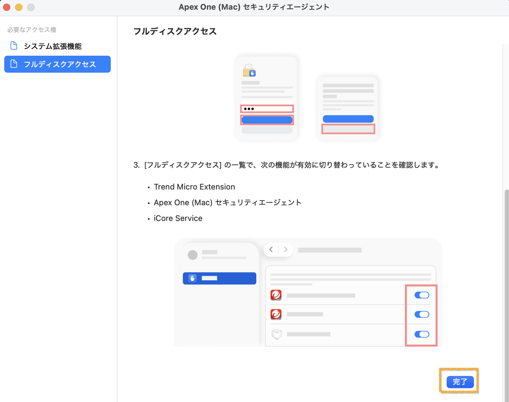Toggle the second switch in the illustration

tap(422, 314)
